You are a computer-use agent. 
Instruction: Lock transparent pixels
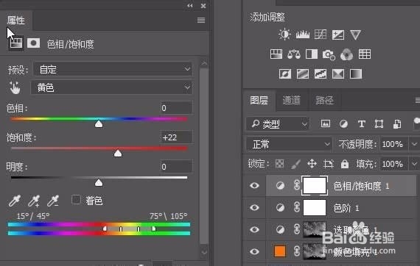pos(279,163)
